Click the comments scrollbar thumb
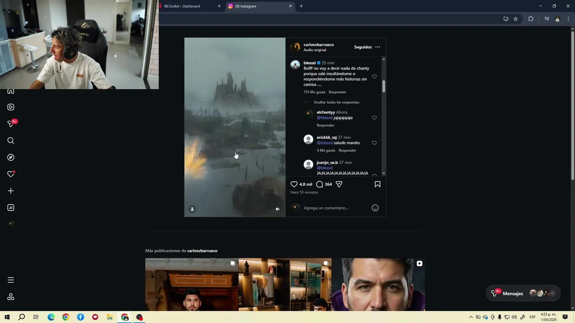 384,87
